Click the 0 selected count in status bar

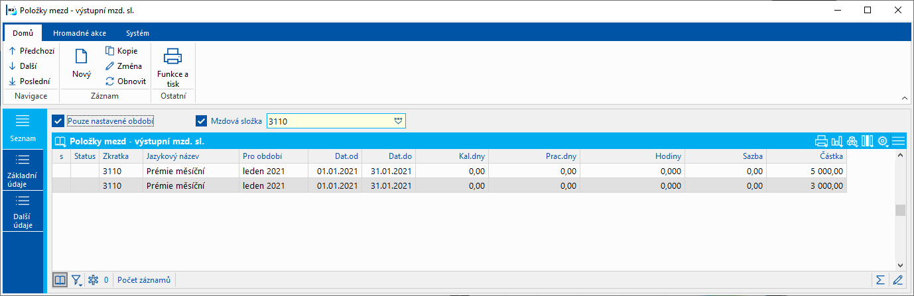106,280
